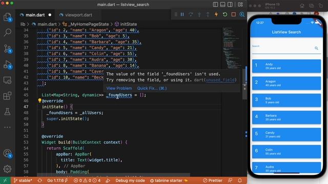This screenshot has width=328, height=184.
Task: Tap the Candy list item in simulator
Action: pyautogui.click(x=286, y=134)
